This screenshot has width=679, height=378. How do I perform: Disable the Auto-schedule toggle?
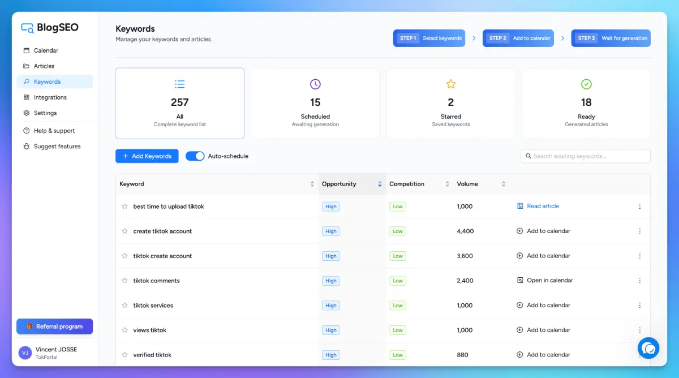(x=195, y=156)
